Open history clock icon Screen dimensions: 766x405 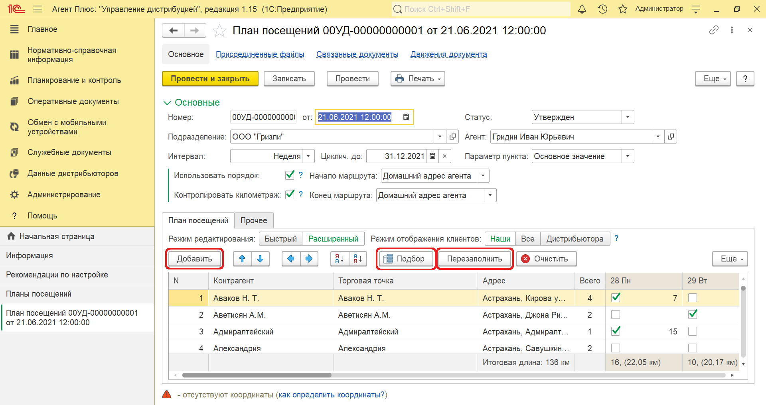point(602,9)
